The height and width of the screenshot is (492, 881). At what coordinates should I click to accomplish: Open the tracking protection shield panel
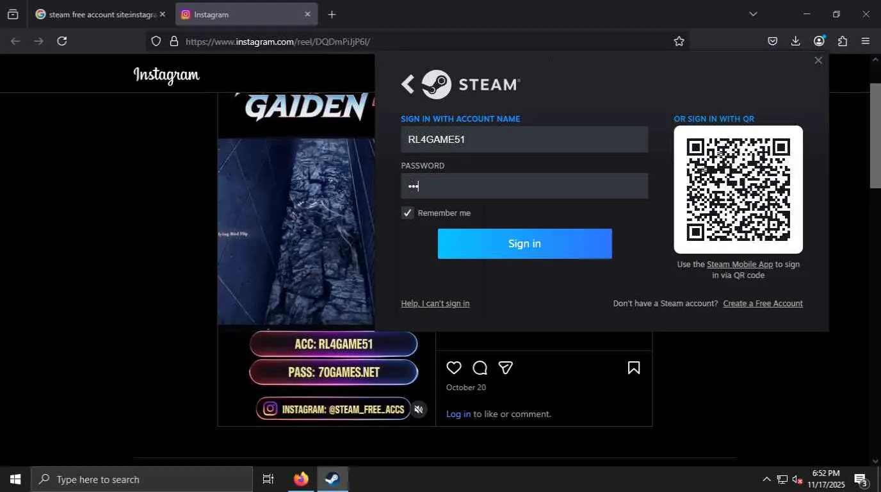(x=156, y=41)
